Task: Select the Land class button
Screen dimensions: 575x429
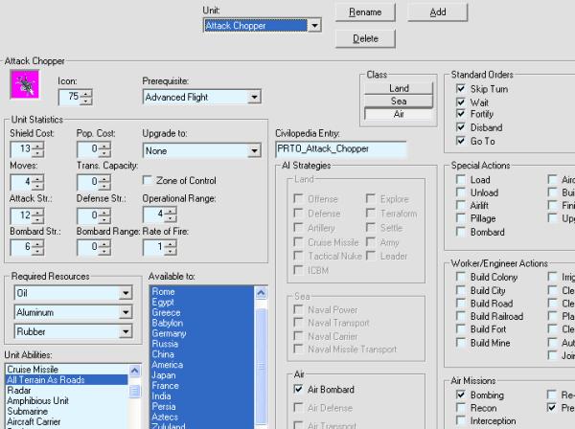Action: pyautogui.click(x=399, y=88)
